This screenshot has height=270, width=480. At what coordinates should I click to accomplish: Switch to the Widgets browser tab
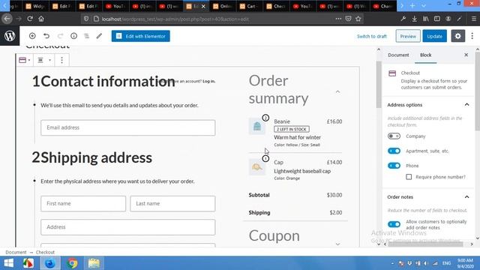[x=35, y=6]
